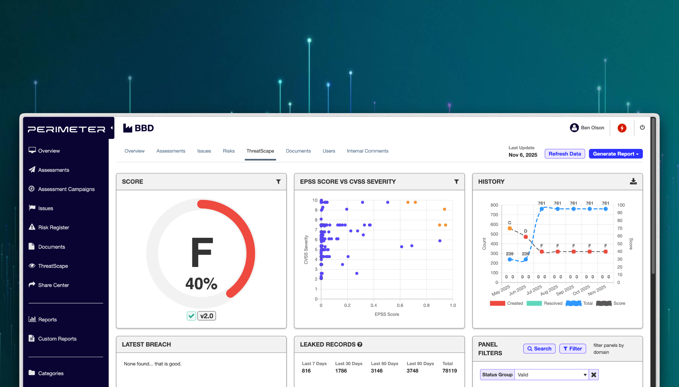Open the Generate Report dropdown

[x=616, y=154]
